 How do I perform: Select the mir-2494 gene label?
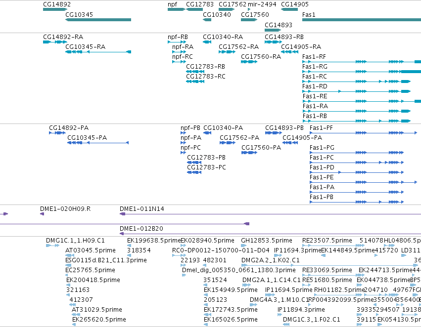pos(262,4)
